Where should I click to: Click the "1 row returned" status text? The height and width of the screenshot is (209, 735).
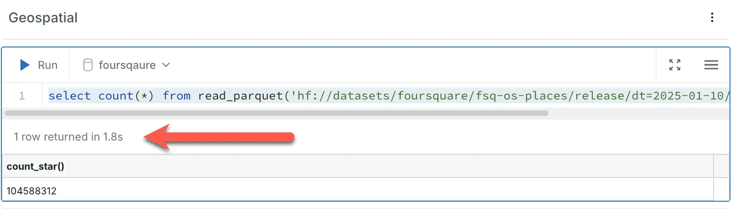tap(68, 137)
